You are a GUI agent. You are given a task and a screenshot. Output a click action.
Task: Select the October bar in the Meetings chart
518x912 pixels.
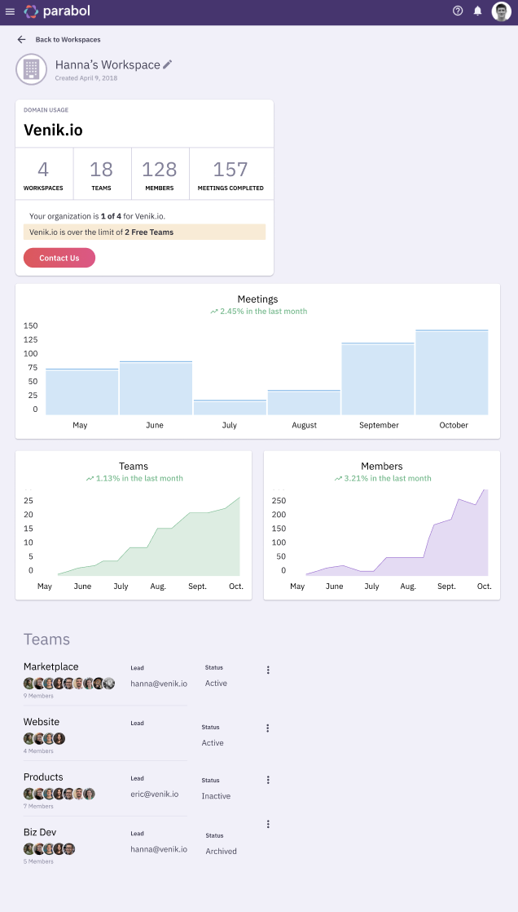coord(453,371)
